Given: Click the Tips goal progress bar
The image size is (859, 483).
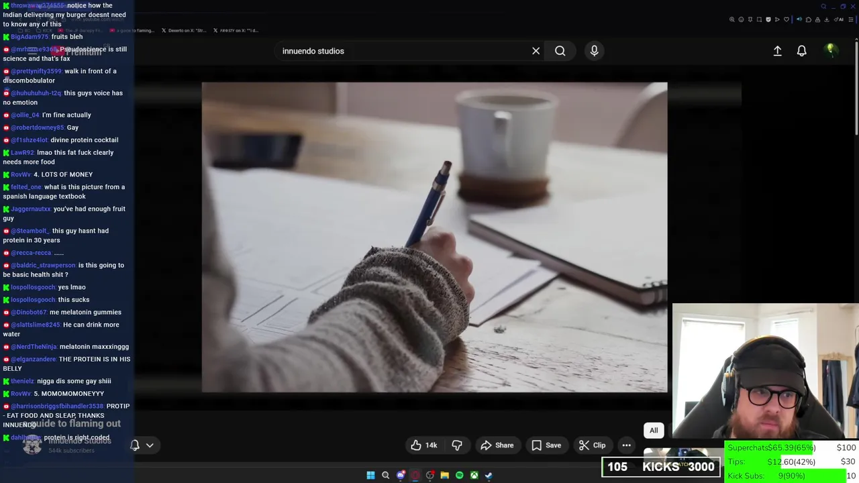Looking at the screenshot, I should 792,462.
